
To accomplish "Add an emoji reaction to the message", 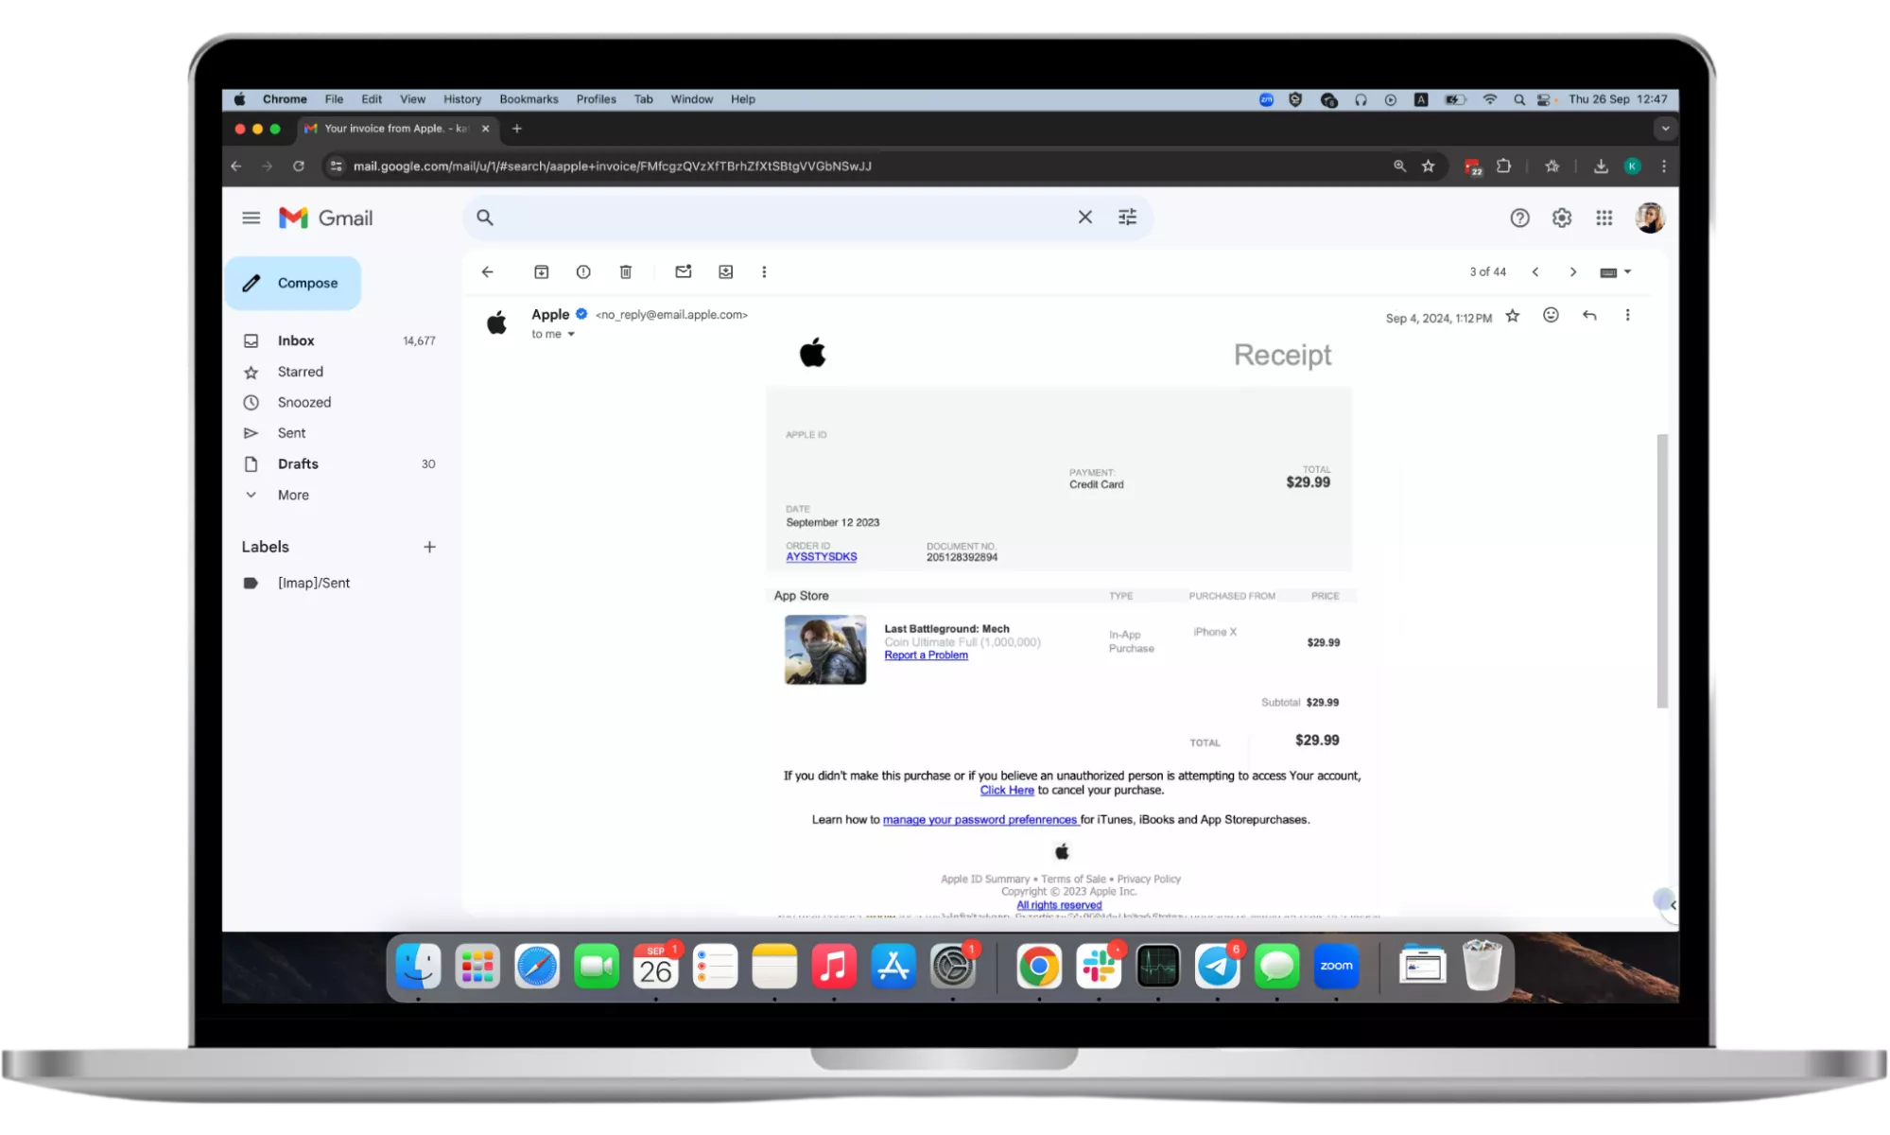I will (1551, 316).
